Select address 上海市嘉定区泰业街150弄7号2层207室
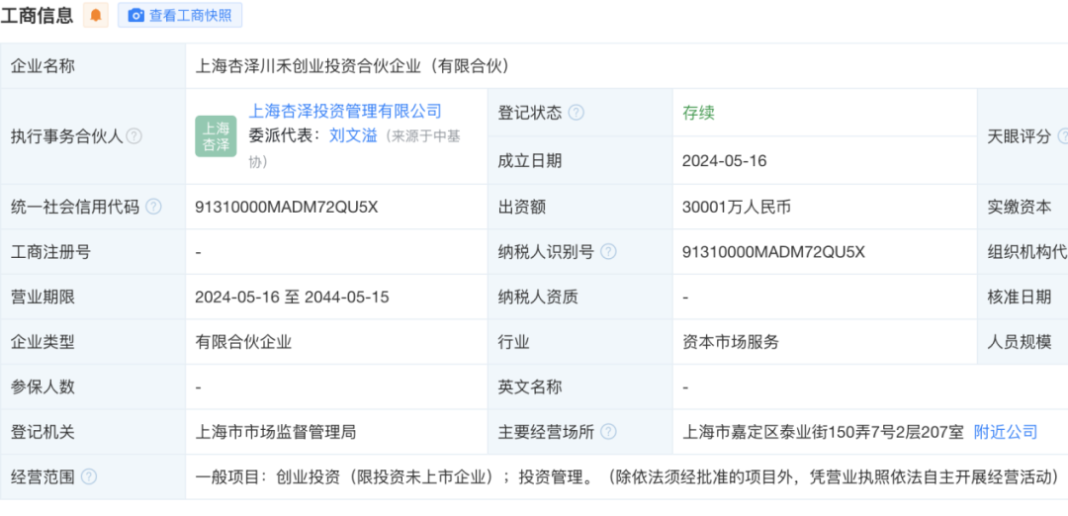 823,432
